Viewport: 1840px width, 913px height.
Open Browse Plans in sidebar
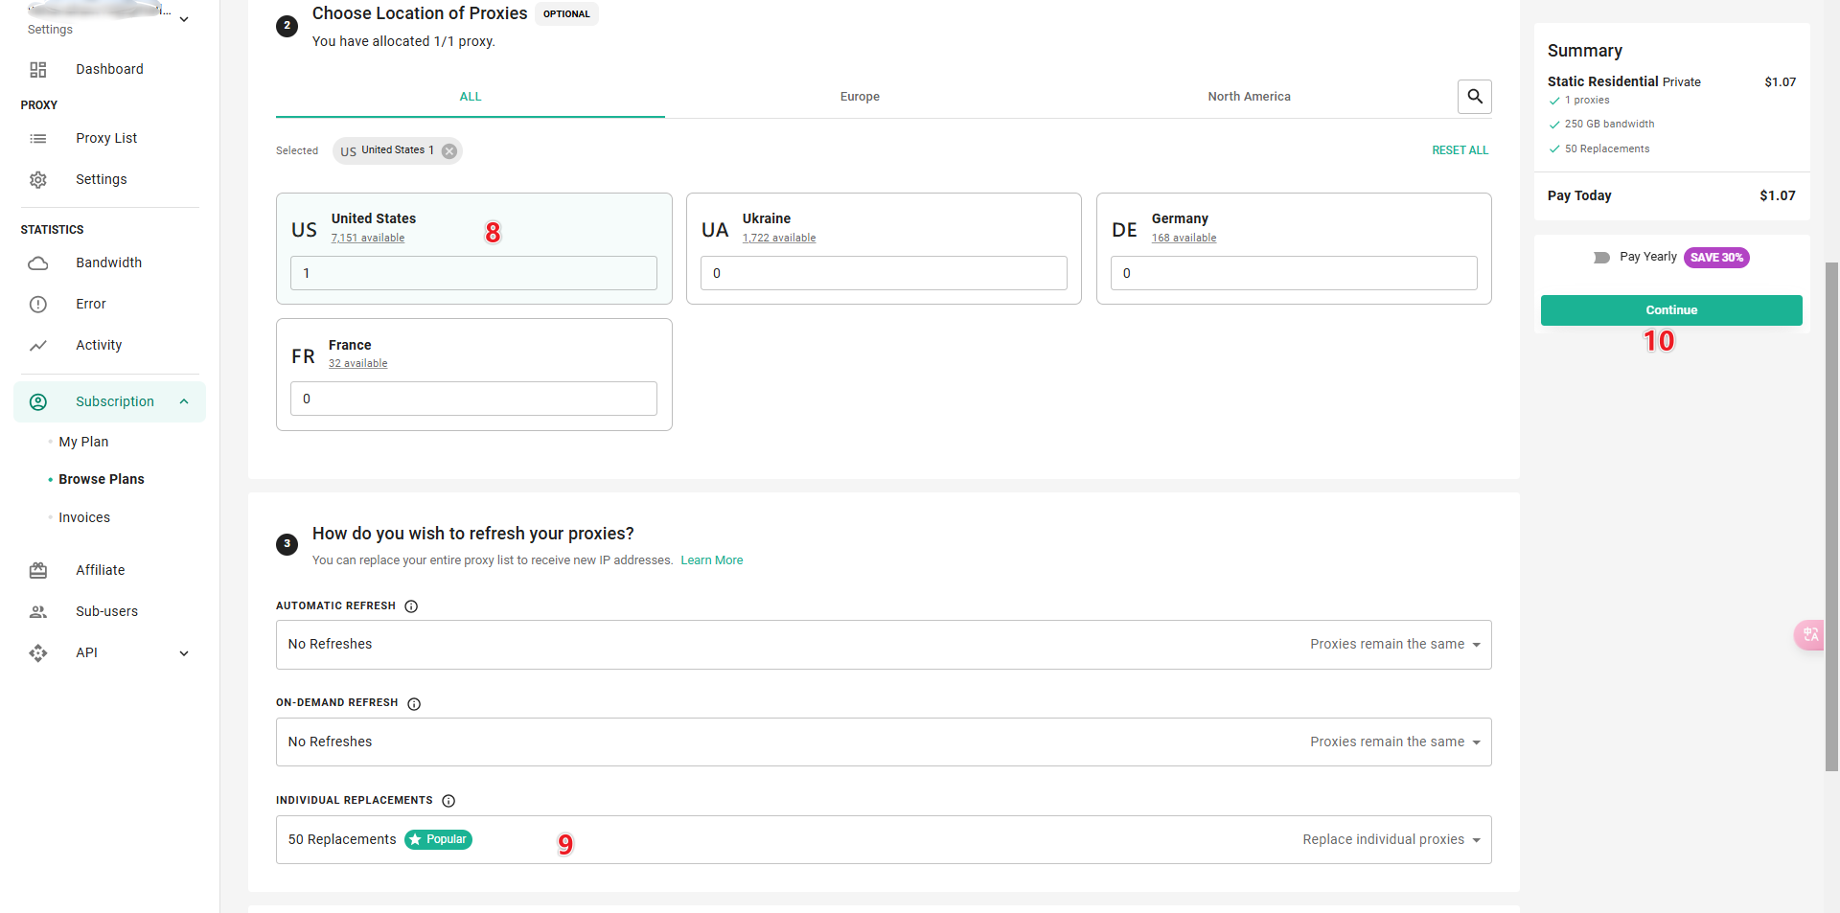click(102, 480)
